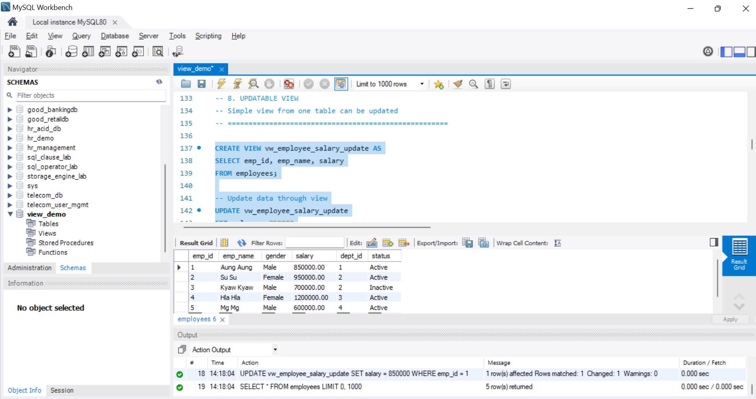Edit current row pencil icon

tap(371, 243)
